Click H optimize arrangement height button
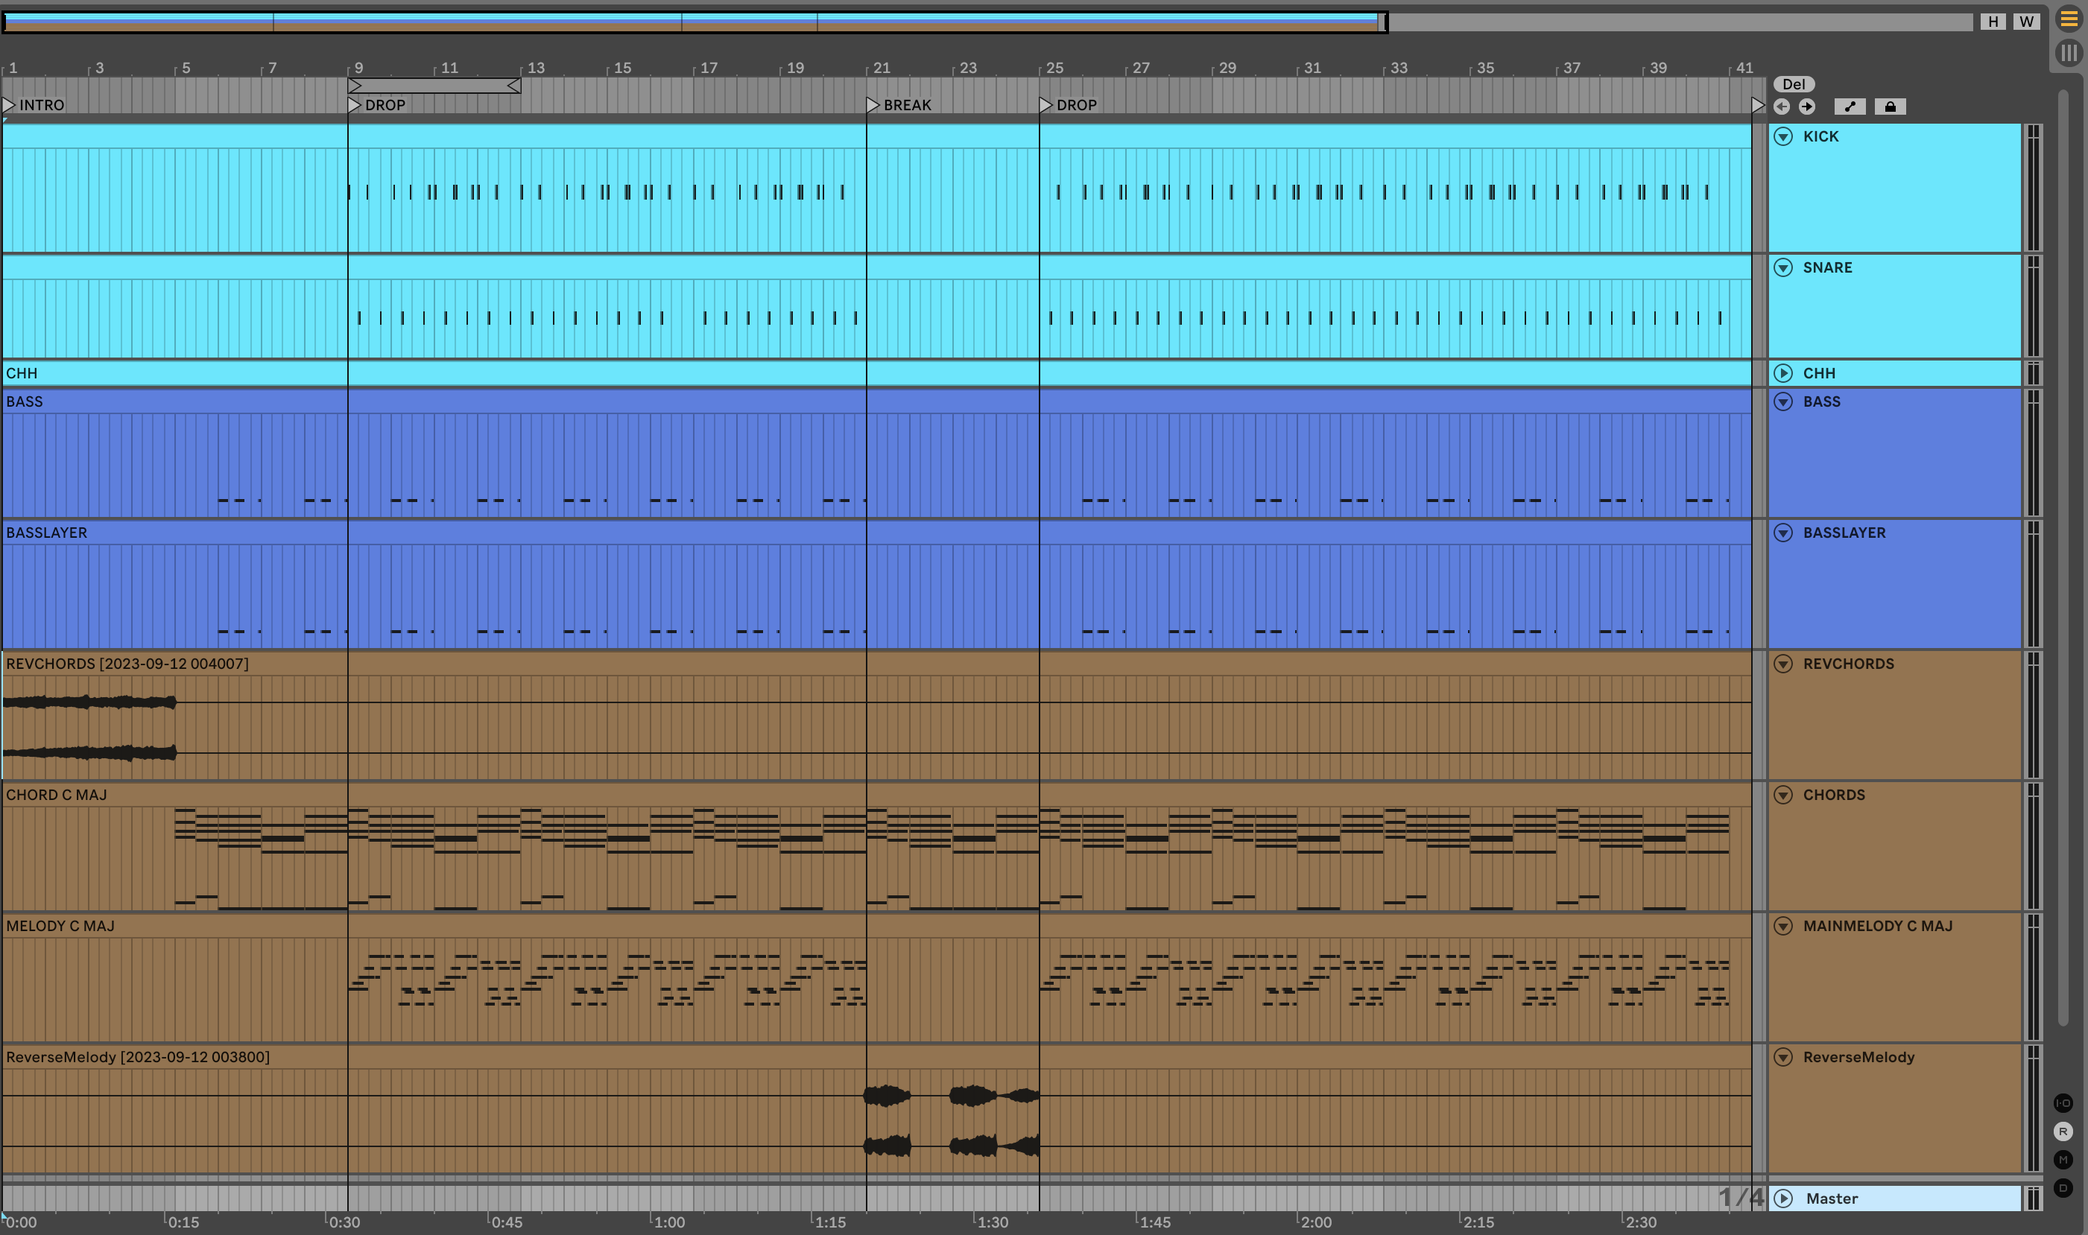Image resolution: width=2088 pixels, height=1235 pixels. click(x=1993, y=22)
